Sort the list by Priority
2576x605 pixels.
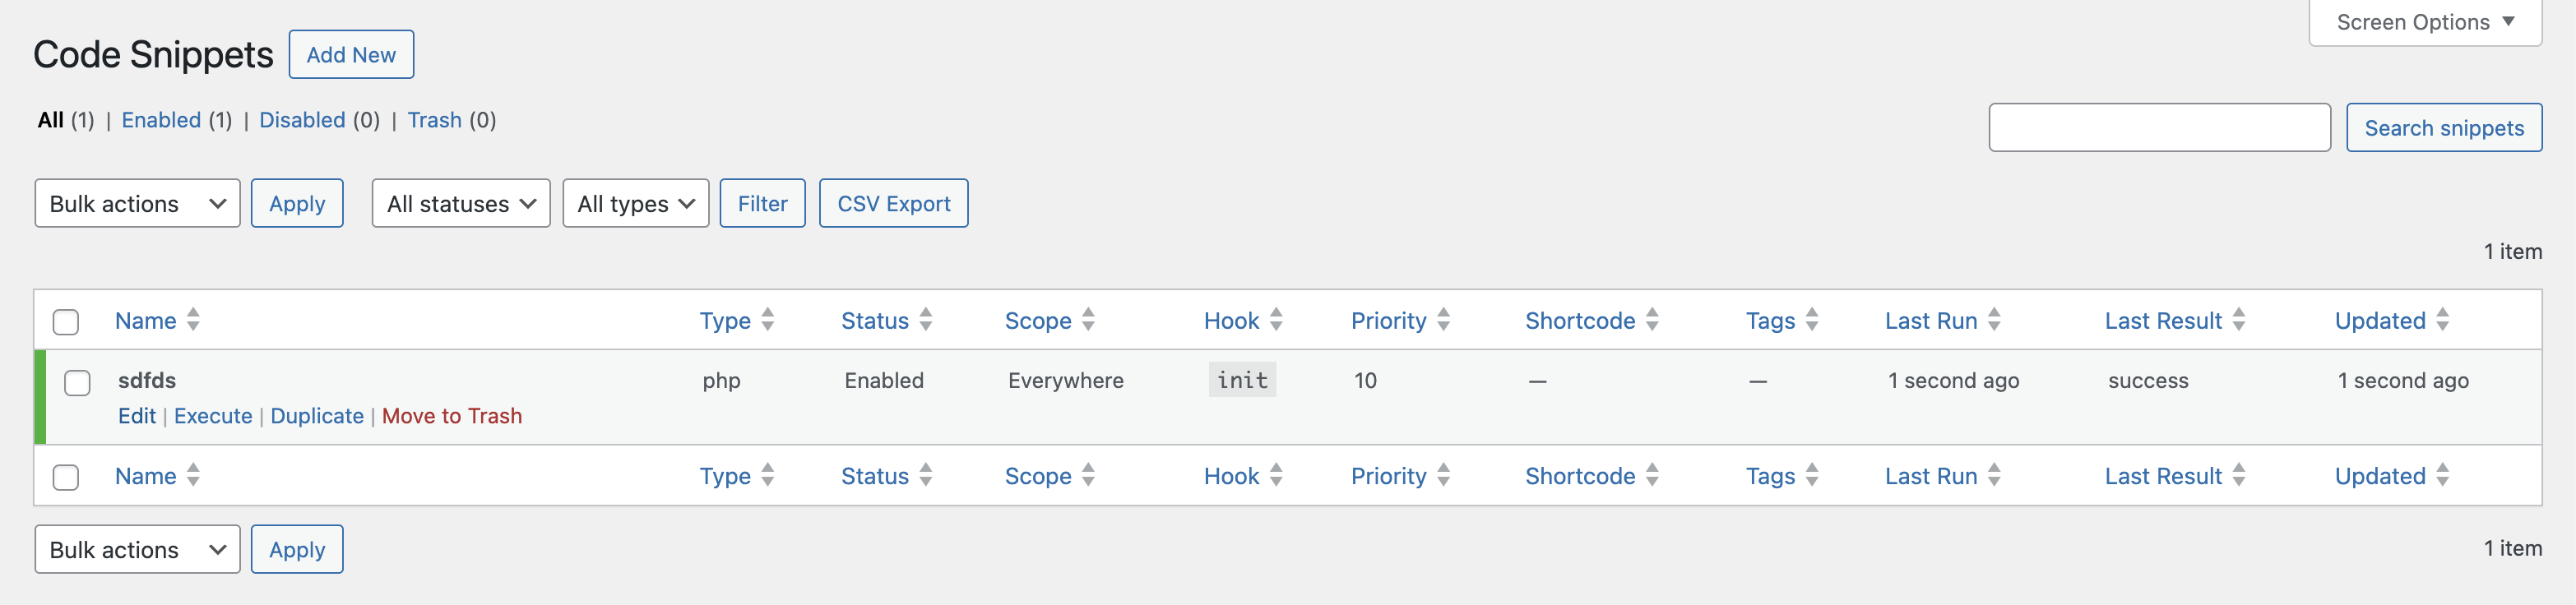coord(1389,320)
